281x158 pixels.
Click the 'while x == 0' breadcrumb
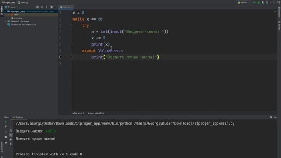pos(78,113)
